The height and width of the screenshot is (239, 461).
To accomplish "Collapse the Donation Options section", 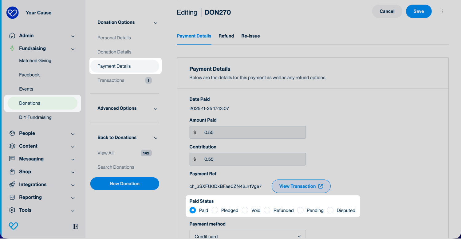I will 156,23.
